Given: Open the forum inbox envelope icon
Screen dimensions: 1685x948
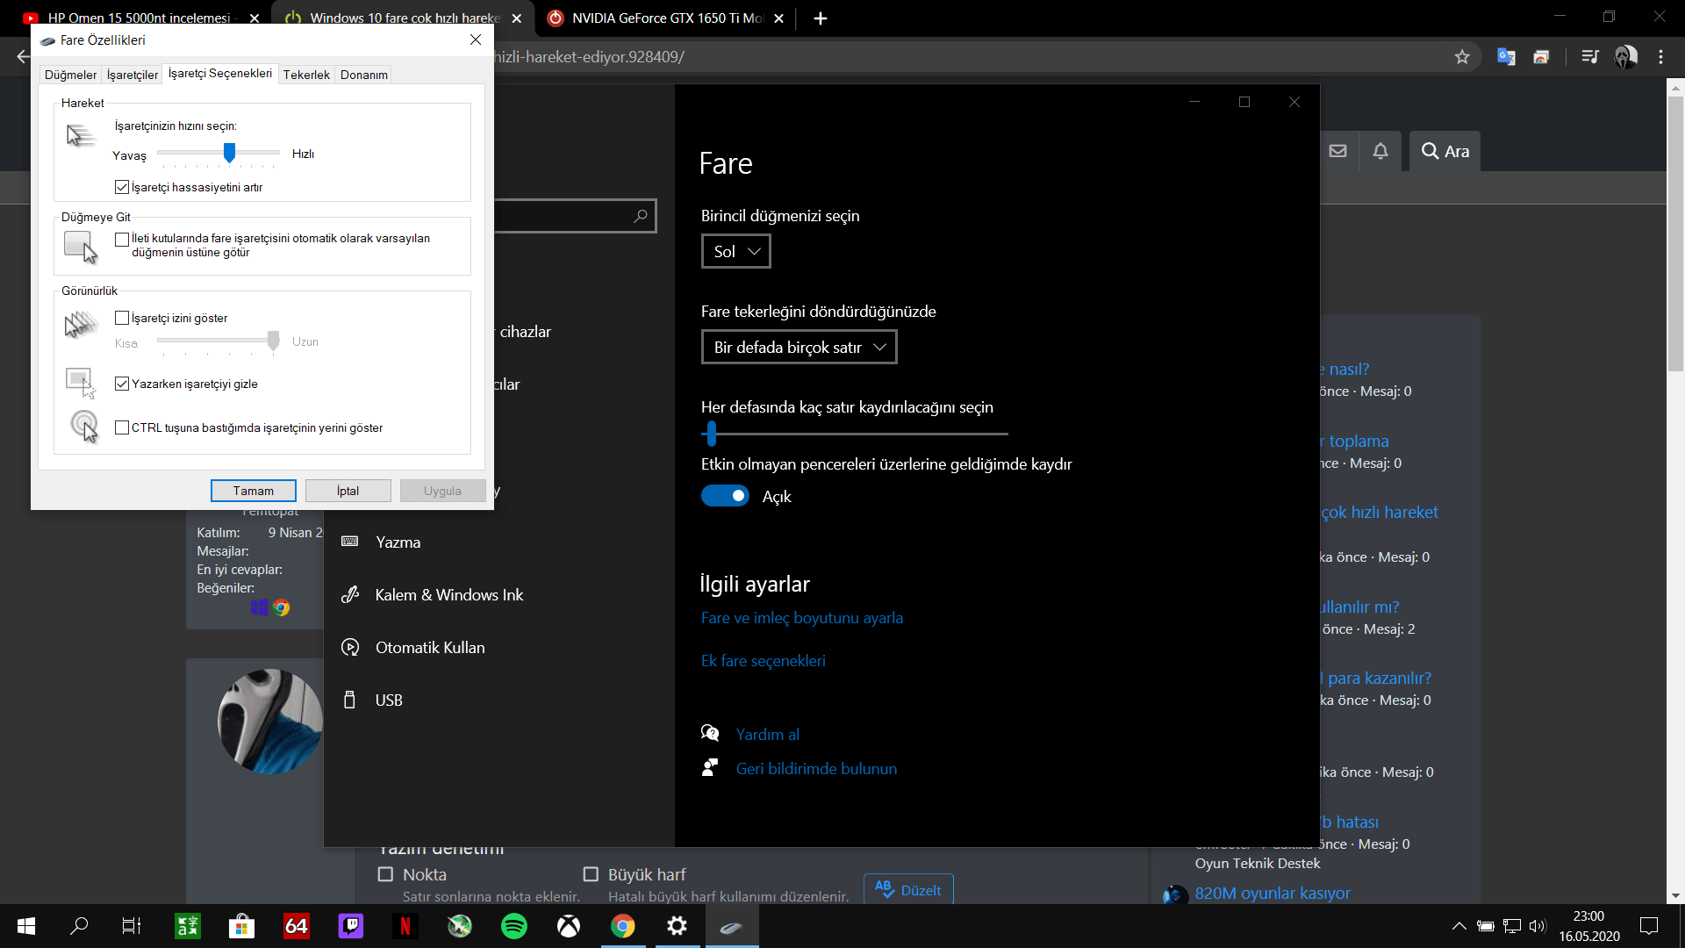Looking at the screenshot, I should point(1337,151).
